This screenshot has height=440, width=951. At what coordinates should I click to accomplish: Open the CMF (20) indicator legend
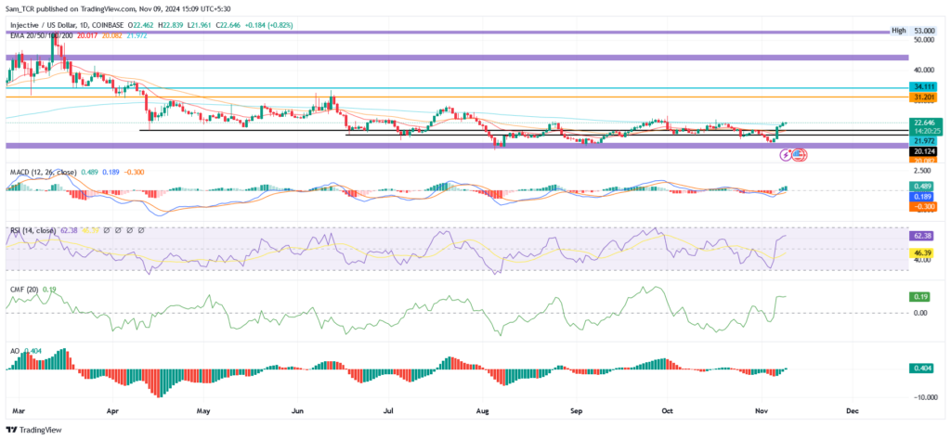point(24,290)
